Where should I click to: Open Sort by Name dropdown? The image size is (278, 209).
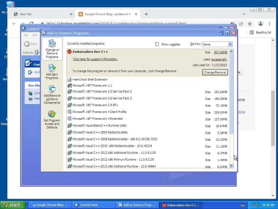tap(217, 44)
